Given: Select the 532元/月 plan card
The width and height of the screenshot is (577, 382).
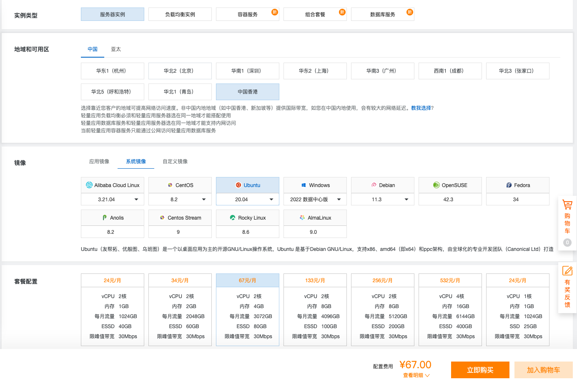Looking at the screenshot, I should click(450, 310).
